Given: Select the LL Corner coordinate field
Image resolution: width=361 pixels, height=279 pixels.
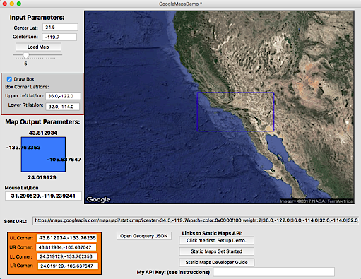Looking at the screenshot, I should click(x=67, y=256).
